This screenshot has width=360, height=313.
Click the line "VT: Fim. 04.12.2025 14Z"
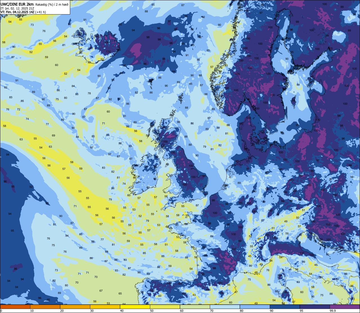(x=17, y=12)
